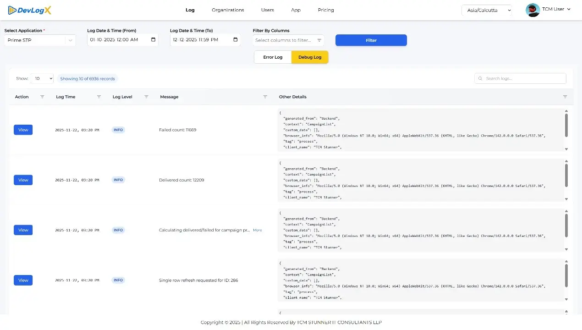582x330 pixels.
Task: Click INFO badge in Delivered count row
Action: (x=118, y=180)
